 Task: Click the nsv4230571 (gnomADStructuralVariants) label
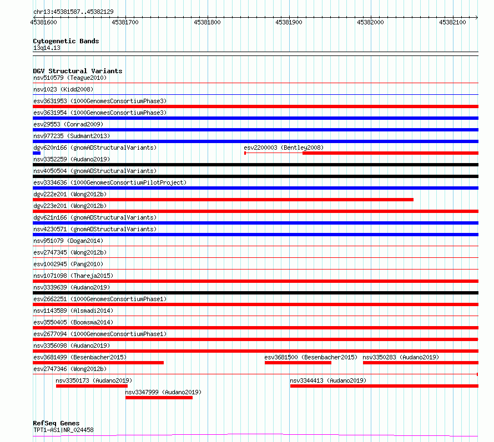[95, 229]
